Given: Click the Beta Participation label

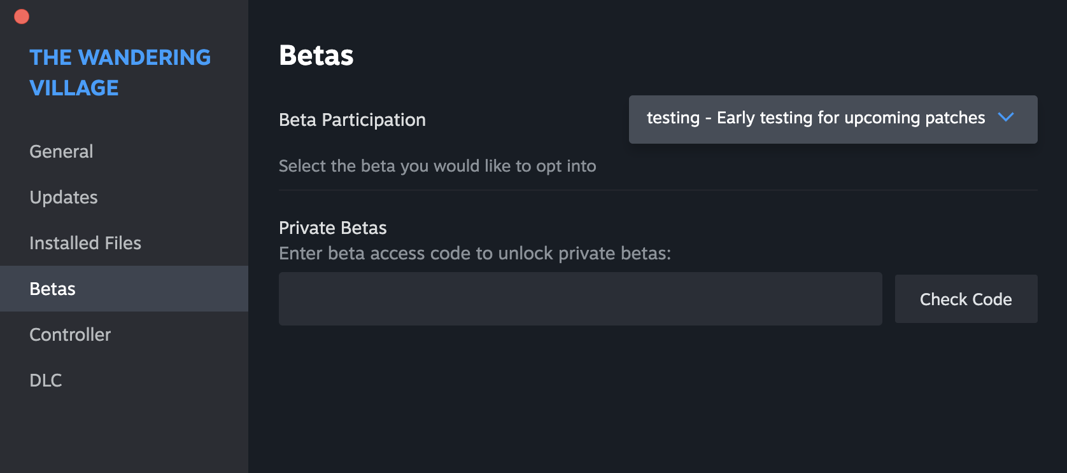Looking at the screenshot, I should [352, 120].
